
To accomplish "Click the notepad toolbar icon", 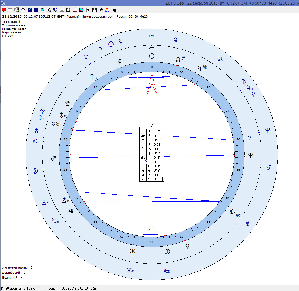I will (88, 10).
